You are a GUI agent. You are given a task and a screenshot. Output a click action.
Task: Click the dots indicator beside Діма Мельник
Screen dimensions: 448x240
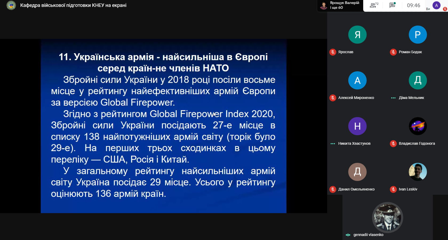(393, 98)
